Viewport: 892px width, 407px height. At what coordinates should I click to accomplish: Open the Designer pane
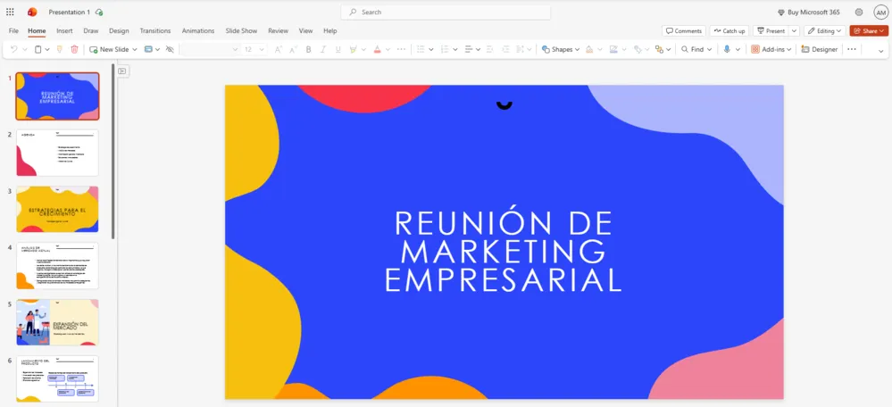click(x=819, y=49)
